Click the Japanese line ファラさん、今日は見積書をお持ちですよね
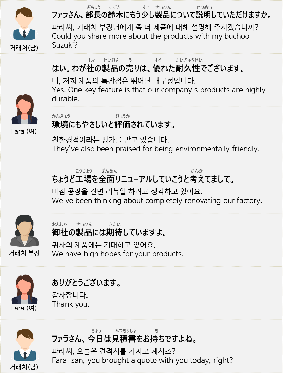Viewport: 283px width, 375px height. [x=124, y=339]
